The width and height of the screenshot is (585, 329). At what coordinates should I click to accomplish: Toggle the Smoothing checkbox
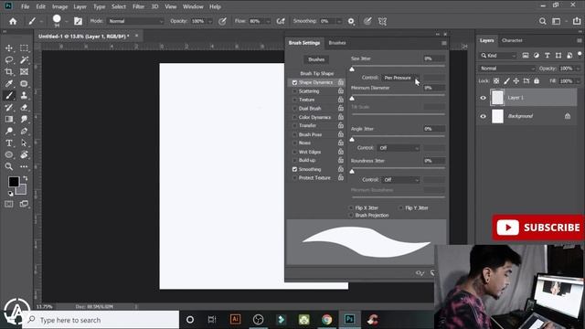pyautogui.click(x=294, y=169)
